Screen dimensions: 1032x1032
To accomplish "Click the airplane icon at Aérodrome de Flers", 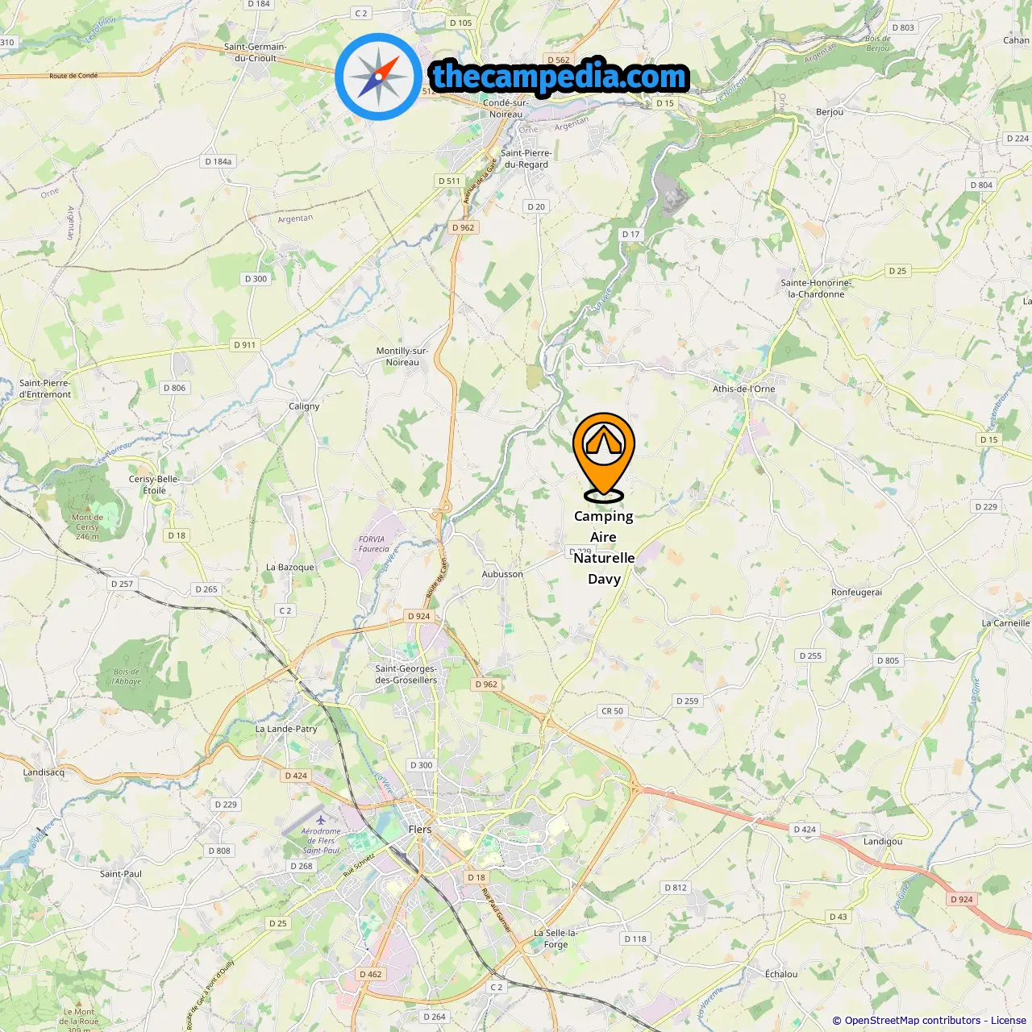I will click(321, 821).
